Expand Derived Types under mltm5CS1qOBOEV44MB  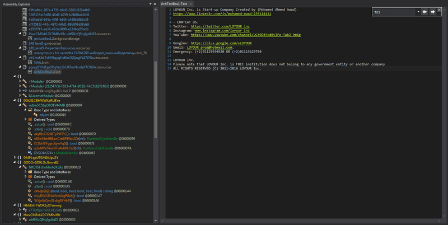25,119
